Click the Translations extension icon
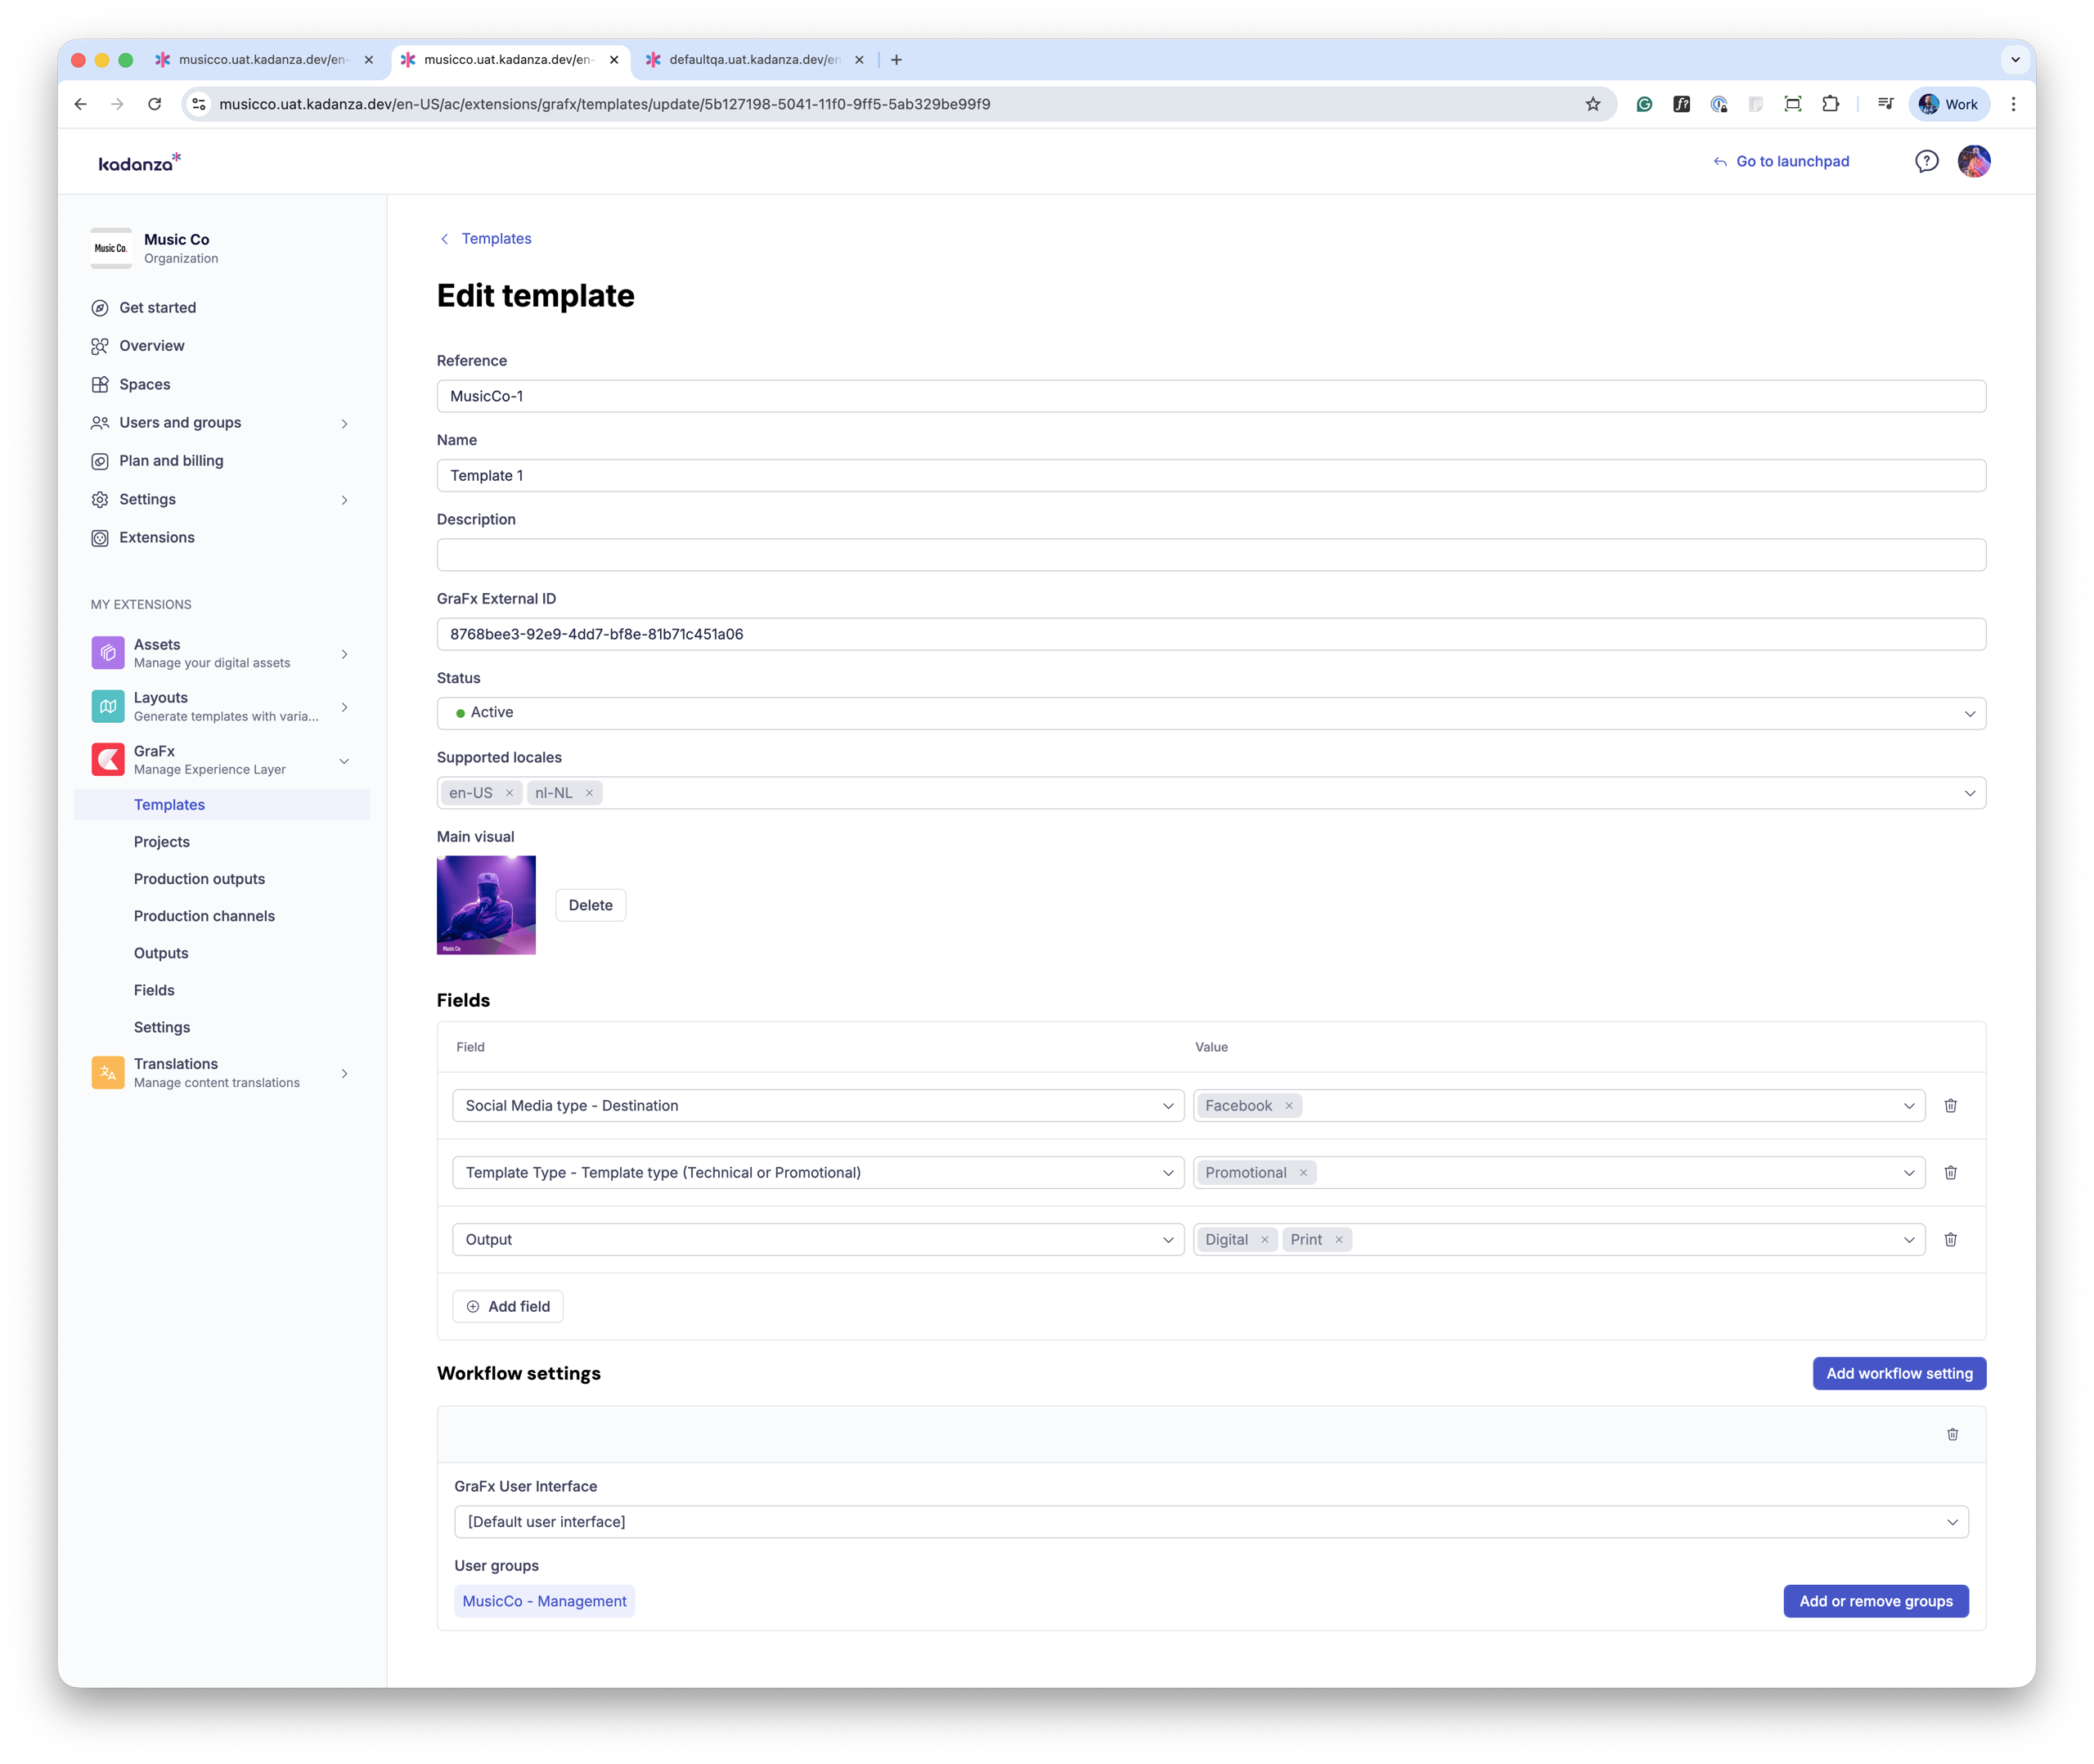Screen dimensions: 2094x1764 [108, 1072]
